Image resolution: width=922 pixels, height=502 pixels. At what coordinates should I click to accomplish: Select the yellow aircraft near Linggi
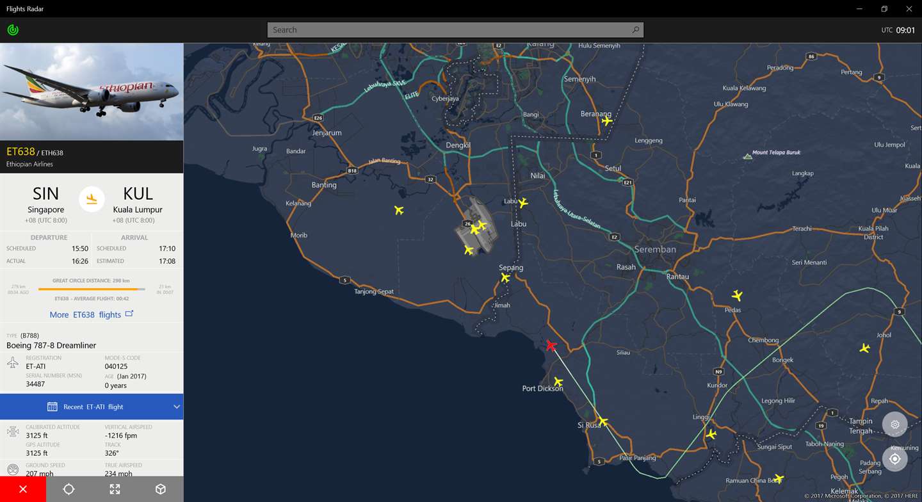[711, 434]
